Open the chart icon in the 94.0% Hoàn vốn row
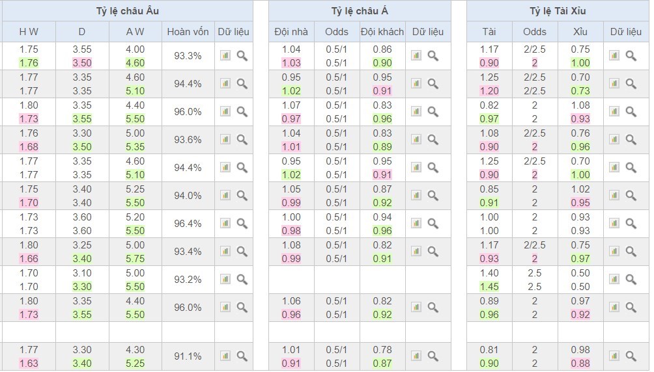 coord(225,195)
